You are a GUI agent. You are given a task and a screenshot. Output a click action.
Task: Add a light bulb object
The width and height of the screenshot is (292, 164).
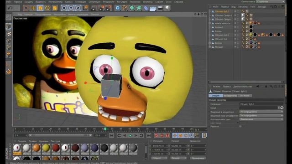(x=167, y=8)
